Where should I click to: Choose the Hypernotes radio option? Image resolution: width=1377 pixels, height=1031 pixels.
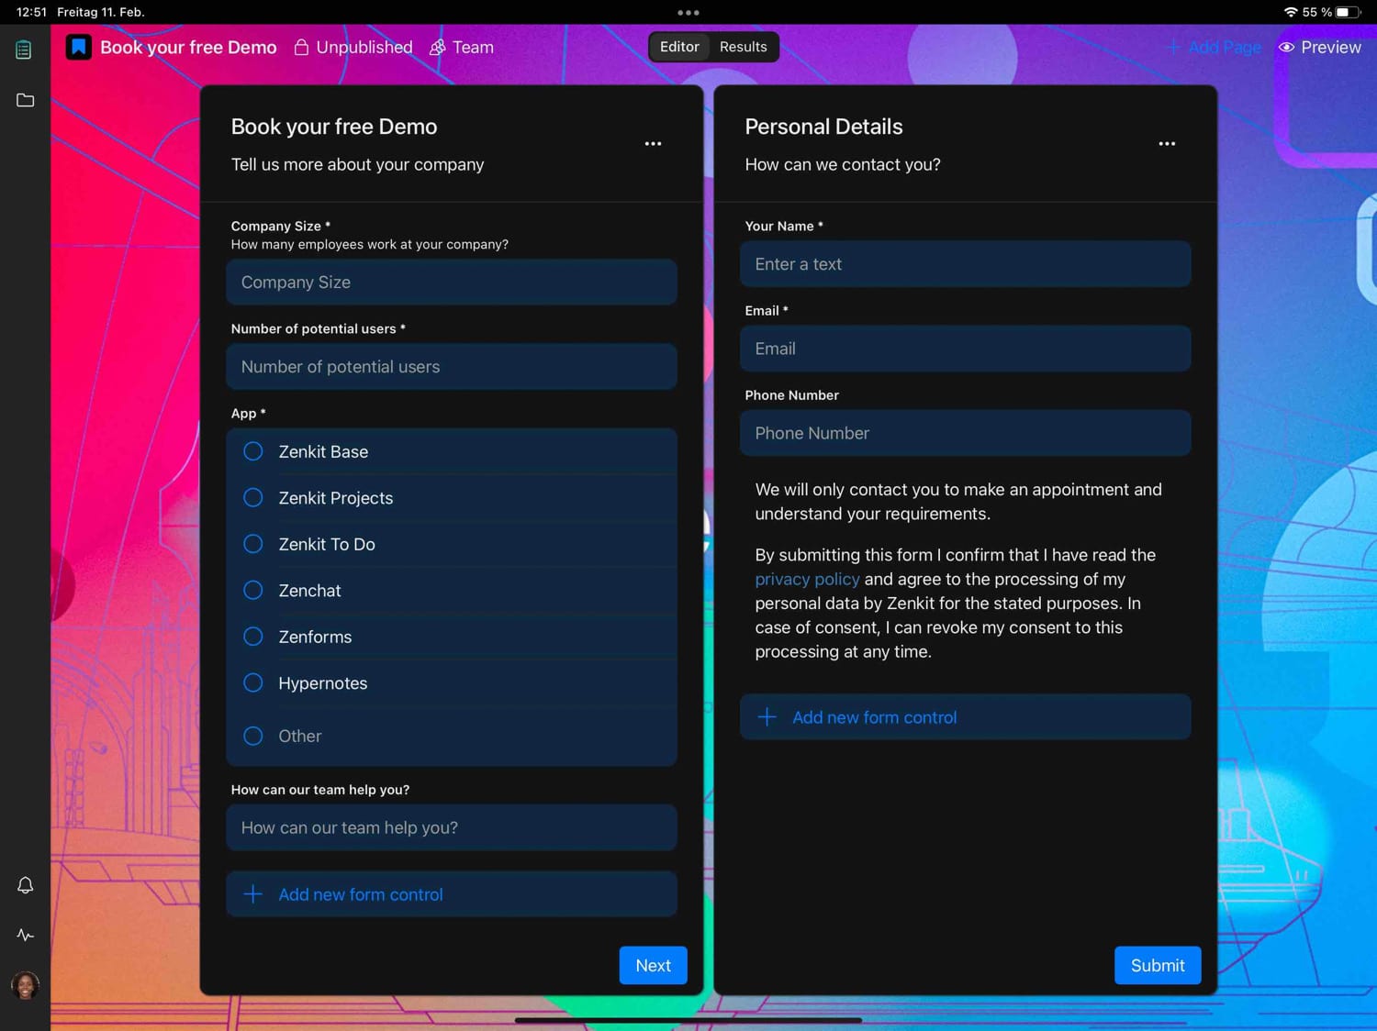tap(253, 683)
